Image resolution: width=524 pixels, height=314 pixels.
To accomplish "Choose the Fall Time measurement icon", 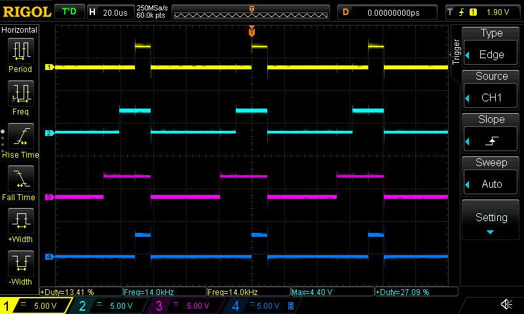I will [20, 179].
